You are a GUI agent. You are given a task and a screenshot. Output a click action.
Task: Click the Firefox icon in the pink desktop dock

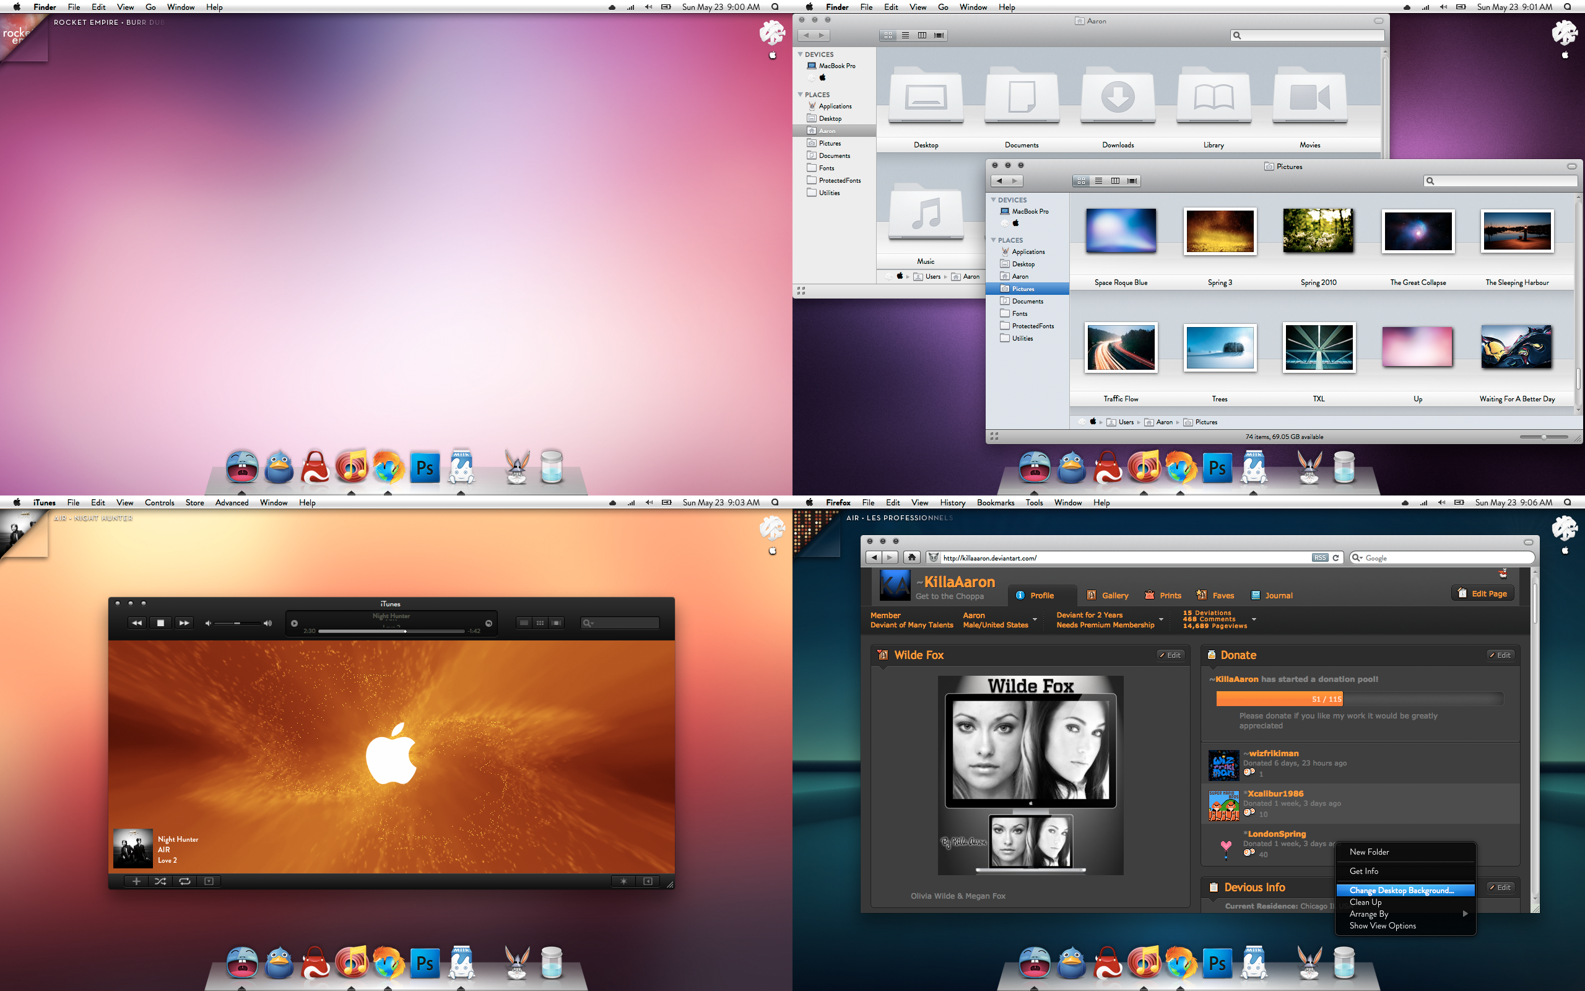click(388, 468)
